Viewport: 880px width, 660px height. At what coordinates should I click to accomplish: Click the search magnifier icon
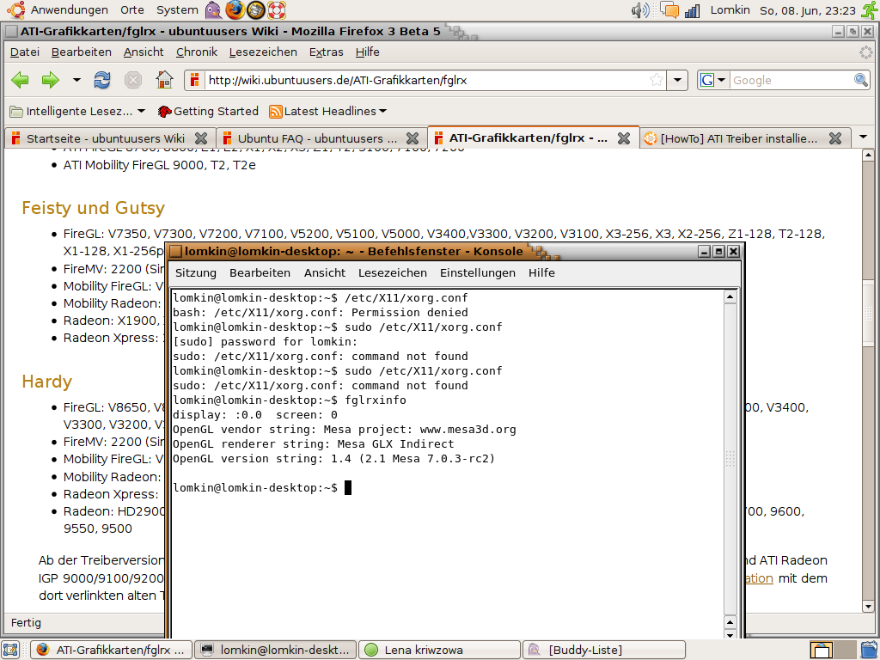click(x=861, y=80)
